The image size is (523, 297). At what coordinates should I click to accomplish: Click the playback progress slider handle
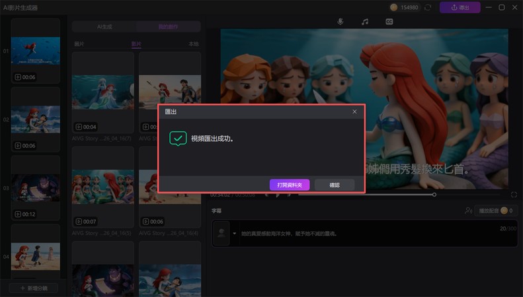[x=434, y=195]
